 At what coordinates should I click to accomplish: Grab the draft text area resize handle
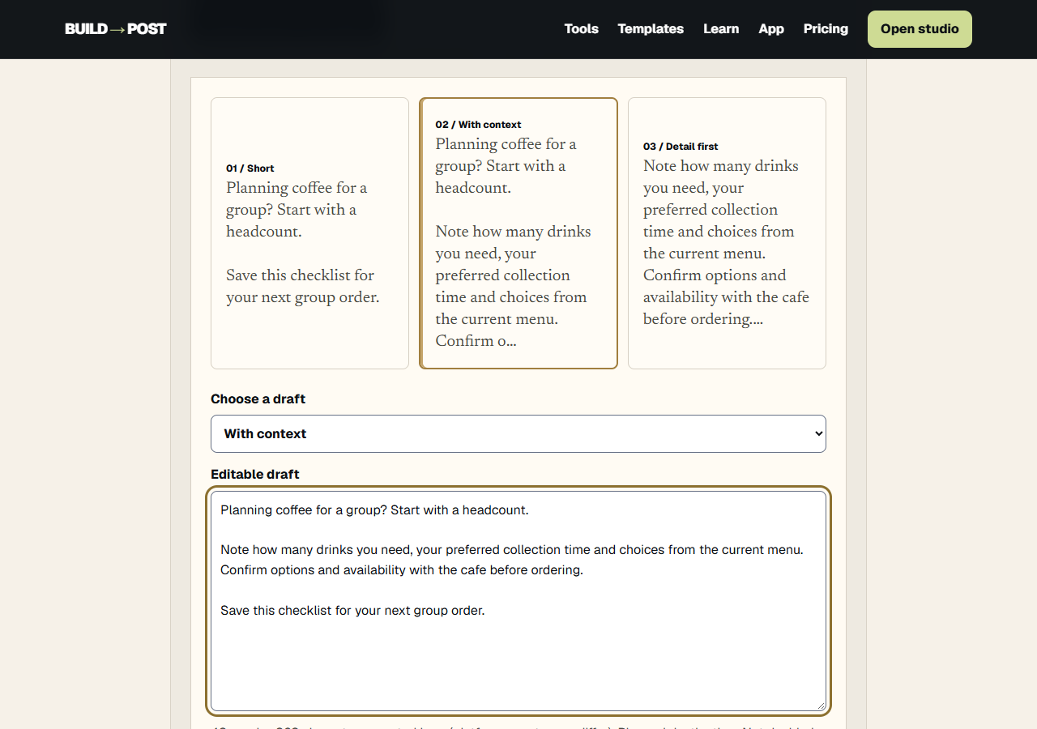coord(820,705)
